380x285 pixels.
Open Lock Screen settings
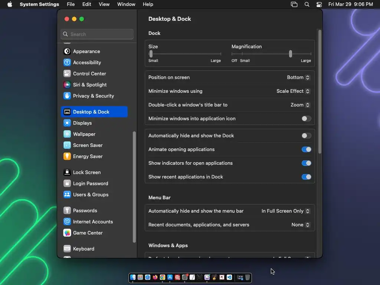(x=94, y=173)
